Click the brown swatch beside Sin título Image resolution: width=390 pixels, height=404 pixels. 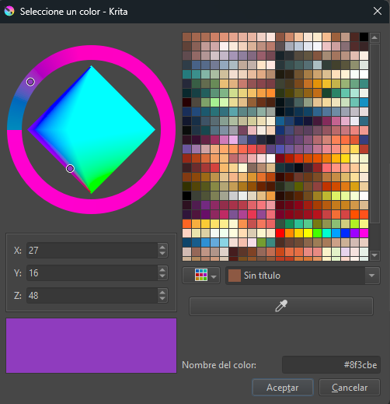point(235,276)
